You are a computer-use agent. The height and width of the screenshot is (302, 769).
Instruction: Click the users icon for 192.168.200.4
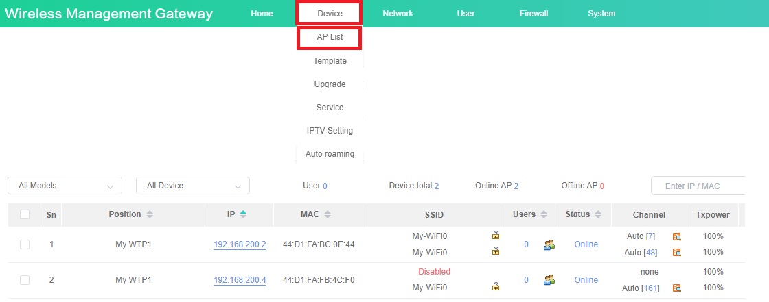tap(549, 280)
